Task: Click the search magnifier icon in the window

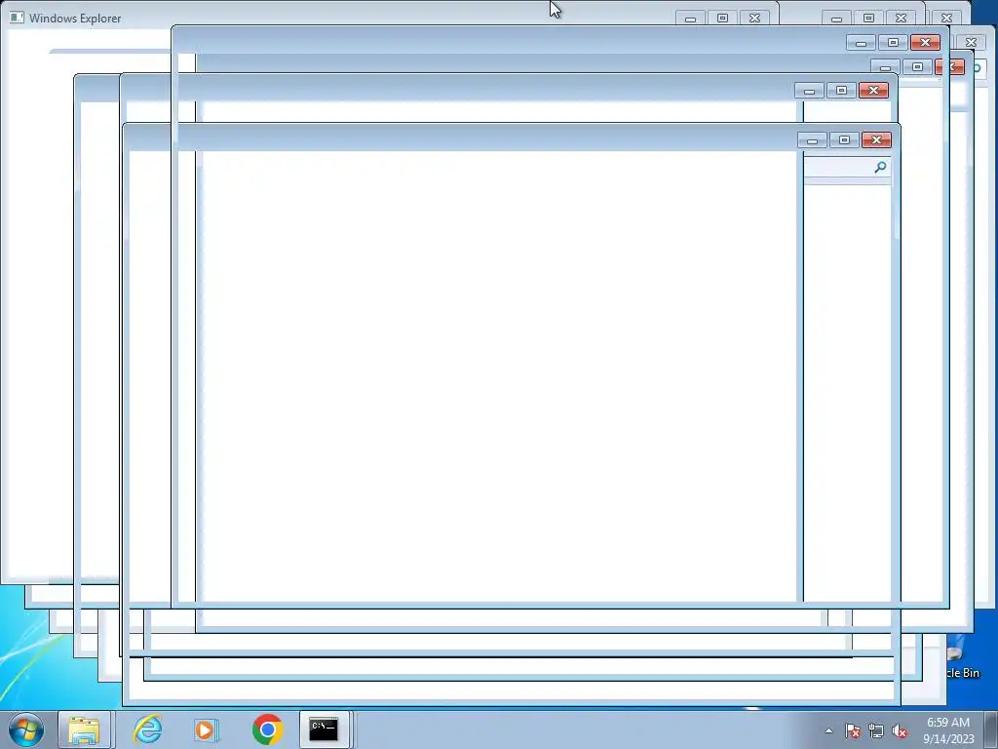Action: pyautogui.click(x=880, y=167)
